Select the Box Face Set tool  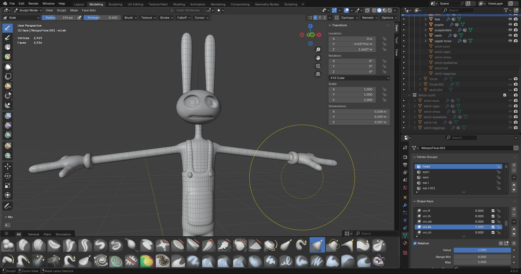8,86
